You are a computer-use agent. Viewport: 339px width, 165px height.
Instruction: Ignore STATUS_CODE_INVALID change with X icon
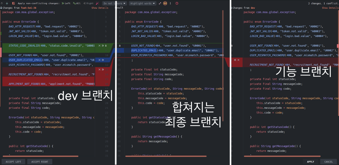click(x=100, y=46)
